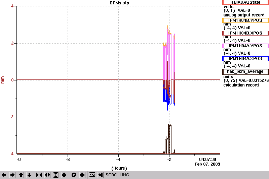
Task: Click the (-4, 4) VAL=0 under IPM1H04A.YPOS
Action: [x=237, y=53]
